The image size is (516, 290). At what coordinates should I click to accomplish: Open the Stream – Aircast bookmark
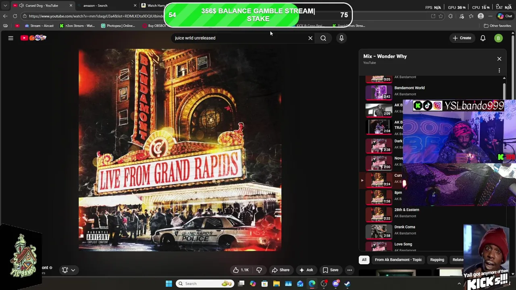(39, 26)
